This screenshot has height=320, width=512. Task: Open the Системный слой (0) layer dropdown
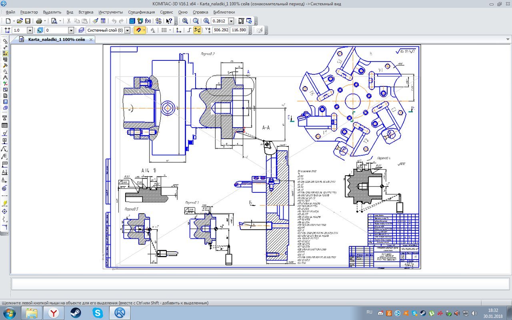pos(128,30)
